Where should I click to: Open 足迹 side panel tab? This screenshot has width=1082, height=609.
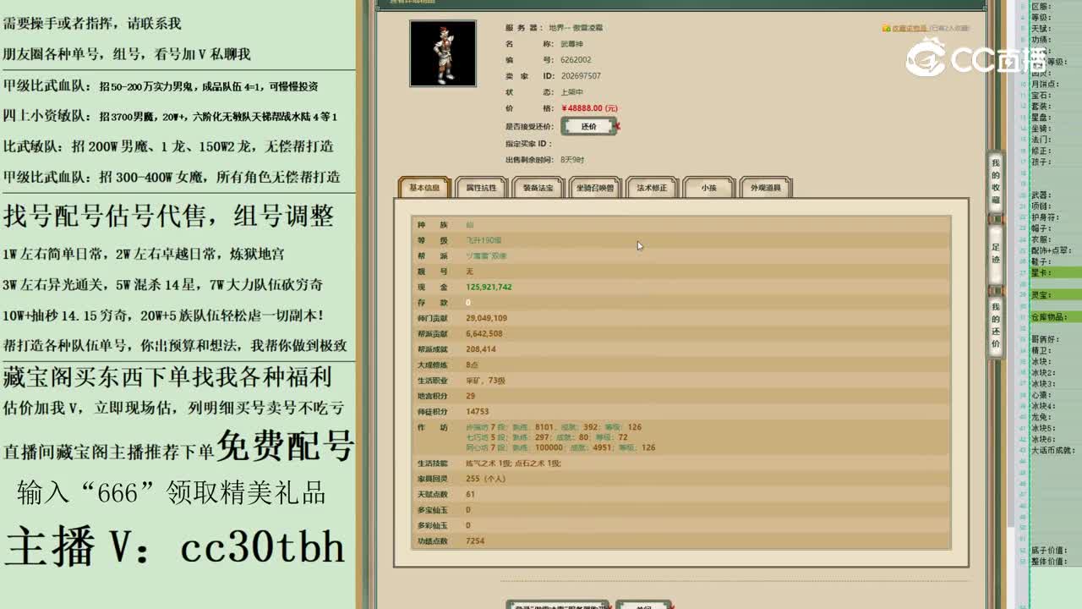[x=996, y=254]
